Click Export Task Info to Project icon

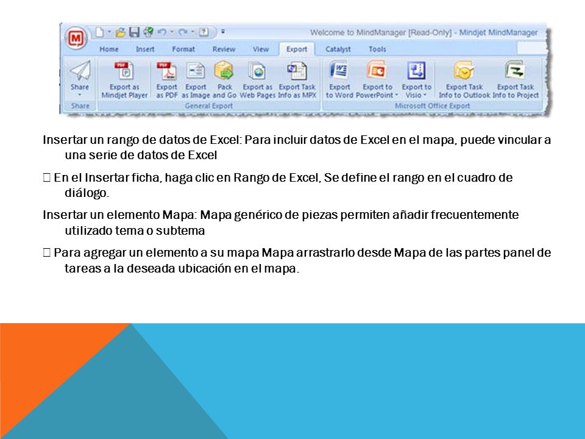515,70
